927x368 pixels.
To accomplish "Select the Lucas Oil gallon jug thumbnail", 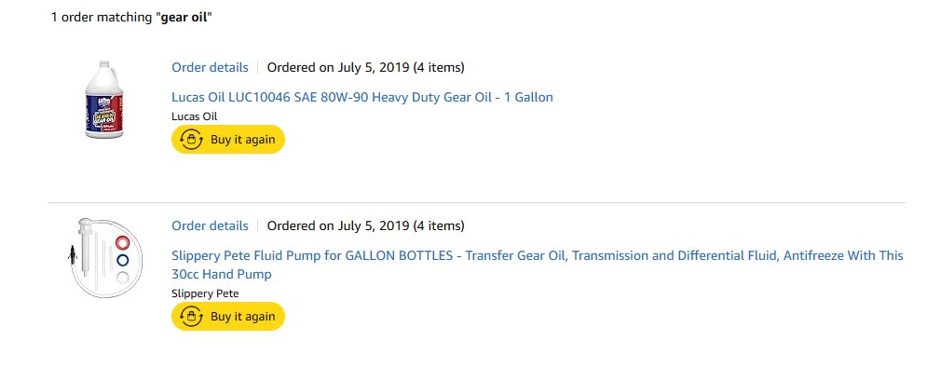I will pos(104,100).
